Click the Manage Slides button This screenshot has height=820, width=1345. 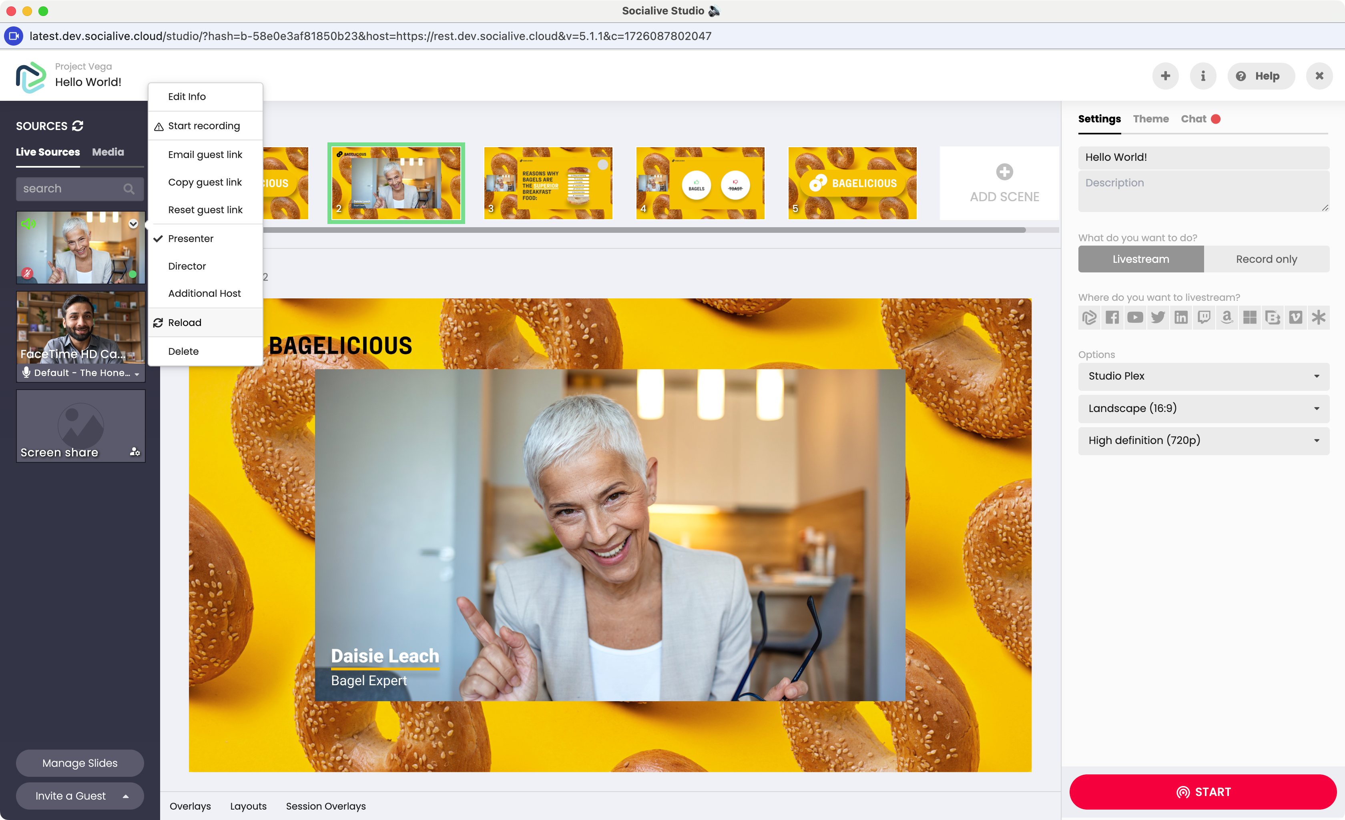[x=80, y=763]
